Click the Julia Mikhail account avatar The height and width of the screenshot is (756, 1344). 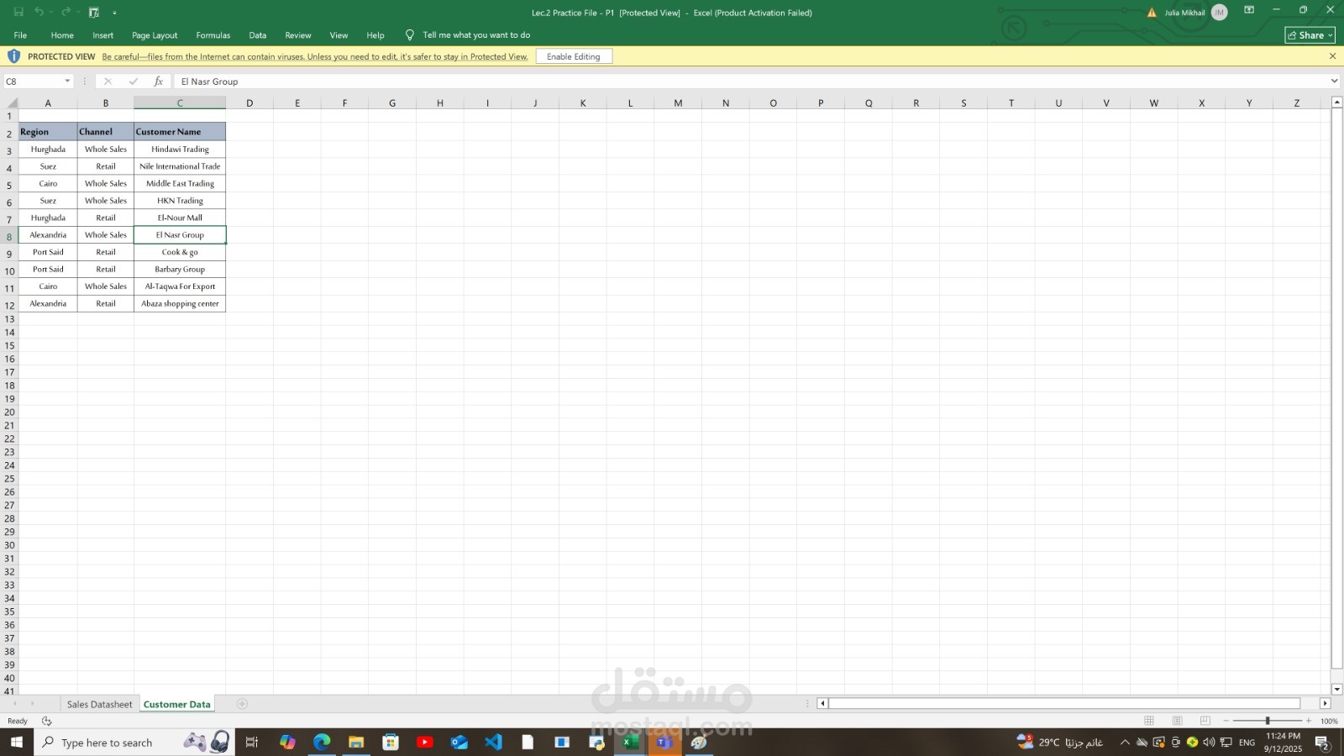(1219, 13)
